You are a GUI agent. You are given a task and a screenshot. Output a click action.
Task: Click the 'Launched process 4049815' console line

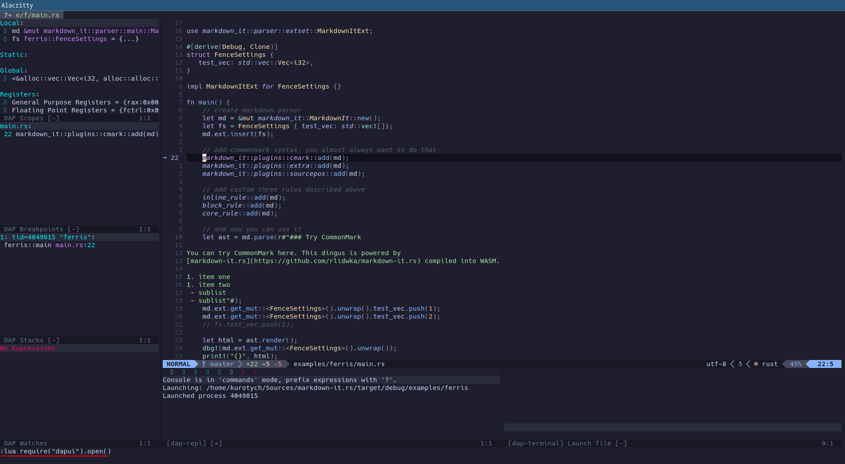pos(210,396)
